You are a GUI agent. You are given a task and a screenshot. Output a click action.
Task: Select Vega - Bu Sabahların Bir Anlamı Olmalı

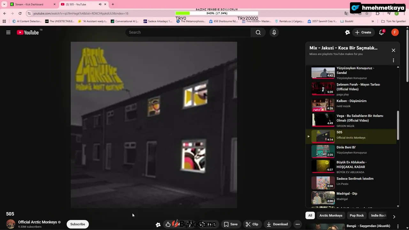tap(351, 120)
